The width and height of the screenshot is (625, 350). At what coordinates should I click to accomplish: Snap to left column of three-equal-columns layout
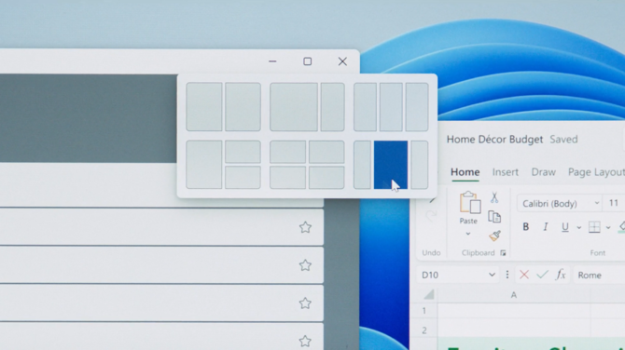(365, 107)
